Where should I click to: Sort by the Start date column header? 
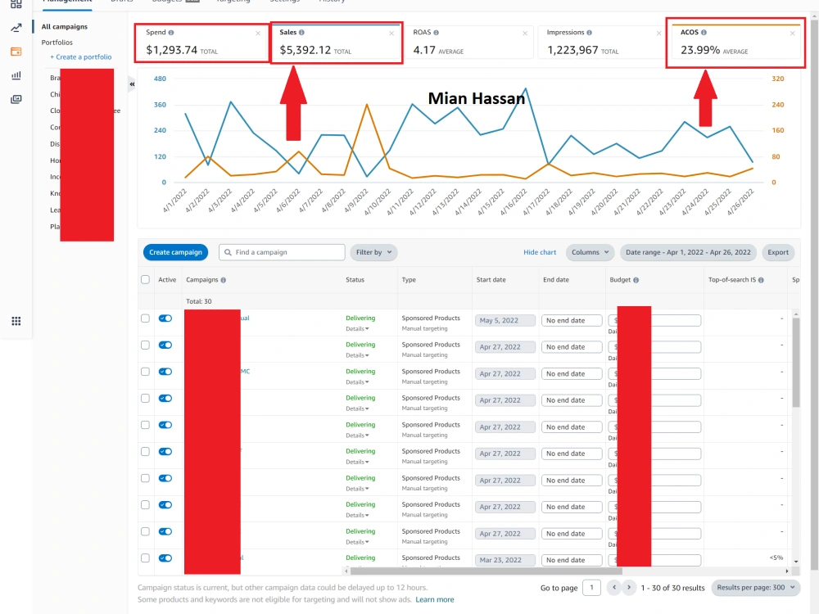click(x=491, y=280)
